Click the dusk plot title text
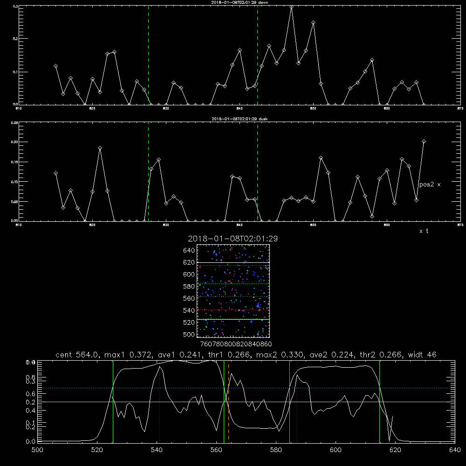The width and height of the screenshot is (466, 466). tap(240, 119)
